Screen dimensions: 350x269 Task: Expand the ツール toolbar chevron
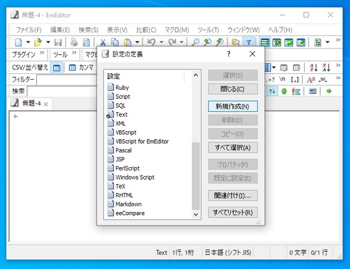[74, 53]
